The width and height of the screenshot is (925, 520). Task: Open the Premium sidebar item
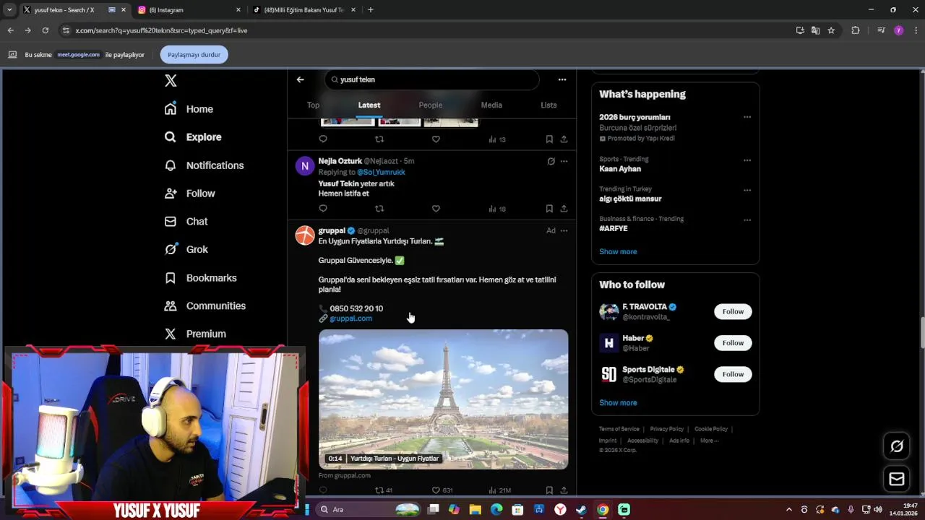(195, 334)
